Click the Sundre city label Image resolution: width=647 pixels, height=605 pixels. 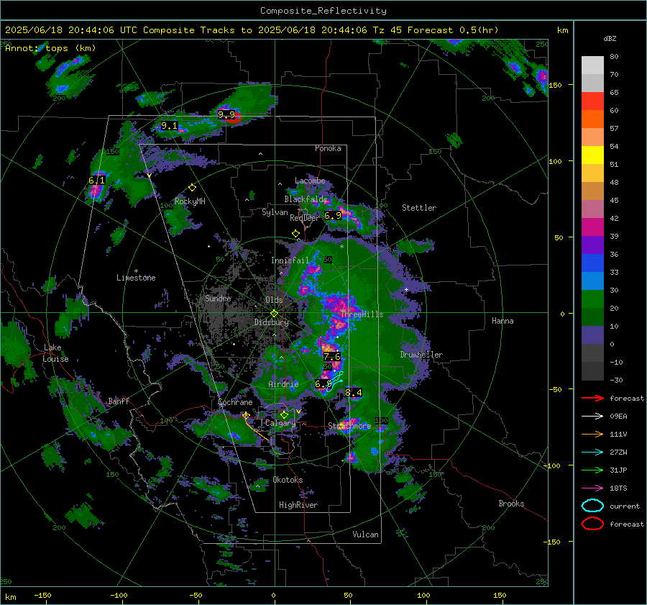coord(218,298)
